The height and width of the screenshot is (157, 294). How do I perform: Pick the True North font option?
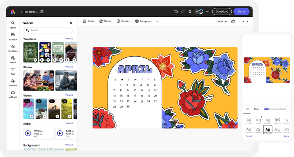click(x=287, y=130)
